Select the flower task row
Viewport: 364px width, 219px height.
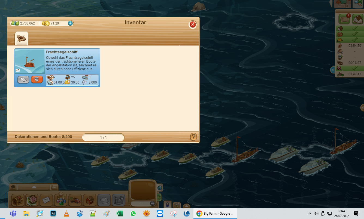[x=349, y=40]
